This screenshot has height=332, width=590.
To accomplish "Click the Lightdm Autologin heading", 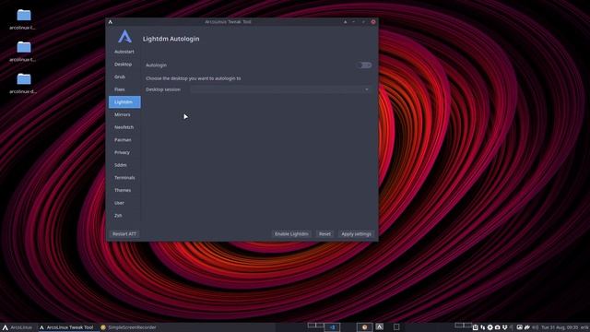I will (x=171, y=39).
